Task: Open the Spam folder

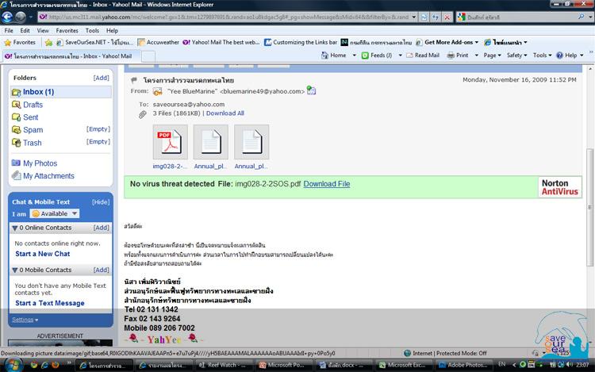Action: click(x=33, y=129)
